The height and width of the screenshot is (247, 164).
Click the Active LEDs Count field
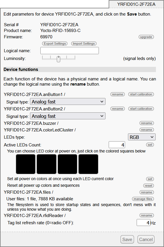pos(117,145)
